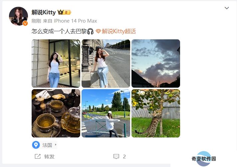Open the comments speech bubble icon
This screenshot has height=167, width=237.
tap(116, 156)
